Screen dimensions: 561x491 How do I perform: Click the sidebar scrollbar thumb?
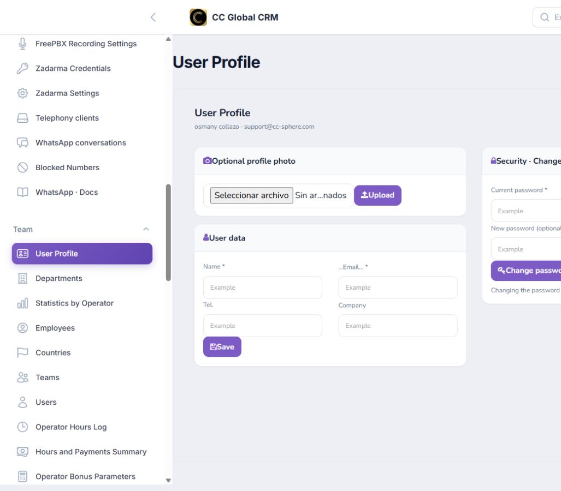click(x=168, y=232)
